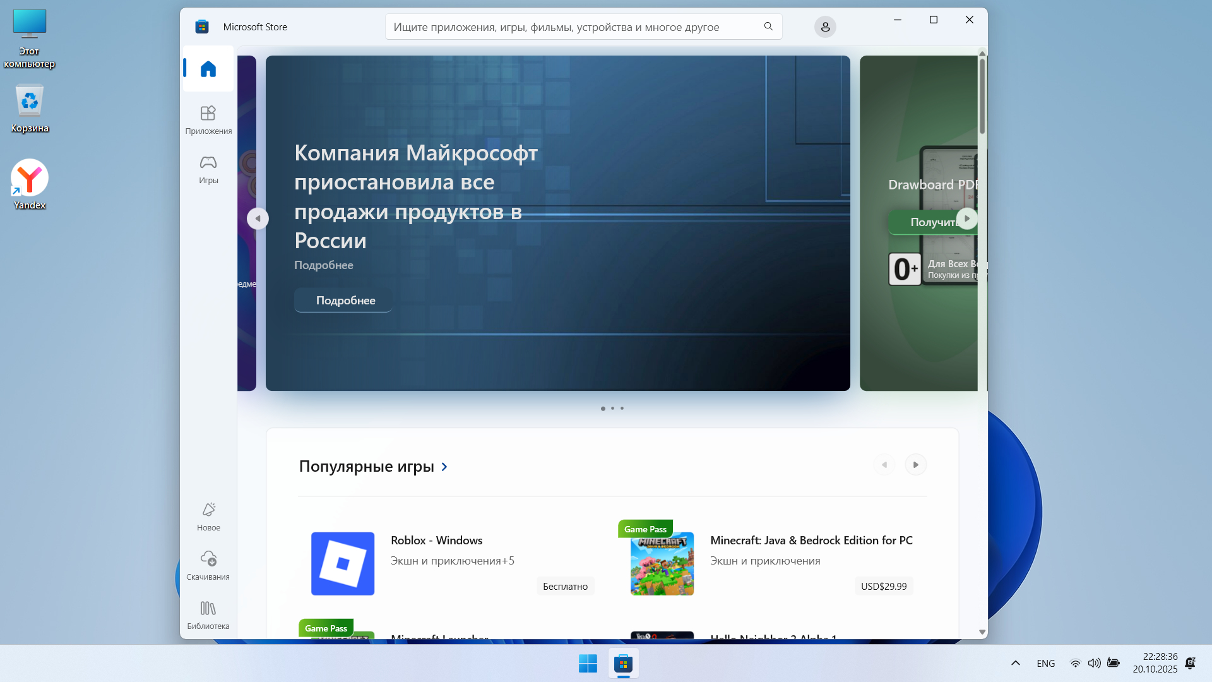Advance to the next hero banner slide

pyautogui.click(x=966, y=218)
